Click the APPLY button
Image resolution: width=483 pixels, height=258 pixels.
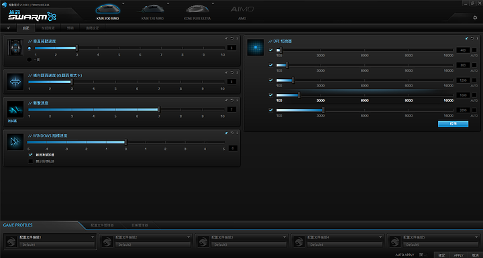click(x=458, y=255)
